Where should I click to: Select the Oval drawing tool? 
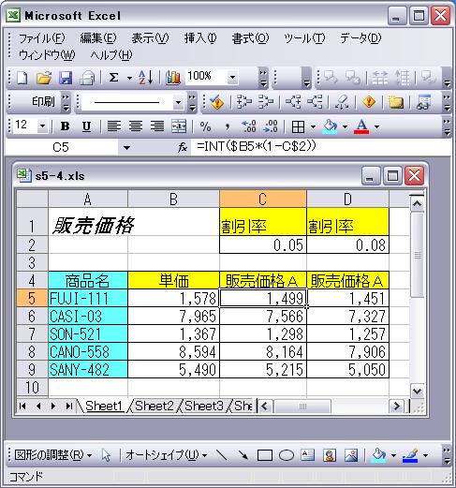[287, 455]
